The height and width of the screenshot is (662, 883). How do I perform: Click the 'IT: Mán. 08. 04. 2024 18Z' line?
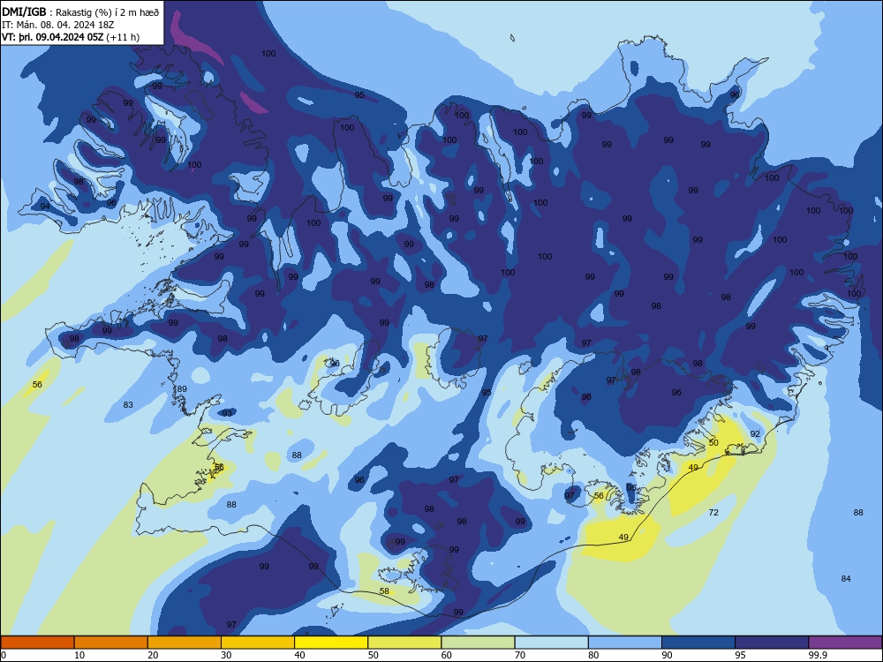click(58, 25)
